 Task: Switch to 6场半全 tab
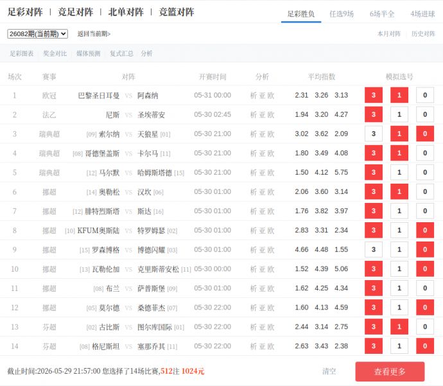(x=382, y=14)
